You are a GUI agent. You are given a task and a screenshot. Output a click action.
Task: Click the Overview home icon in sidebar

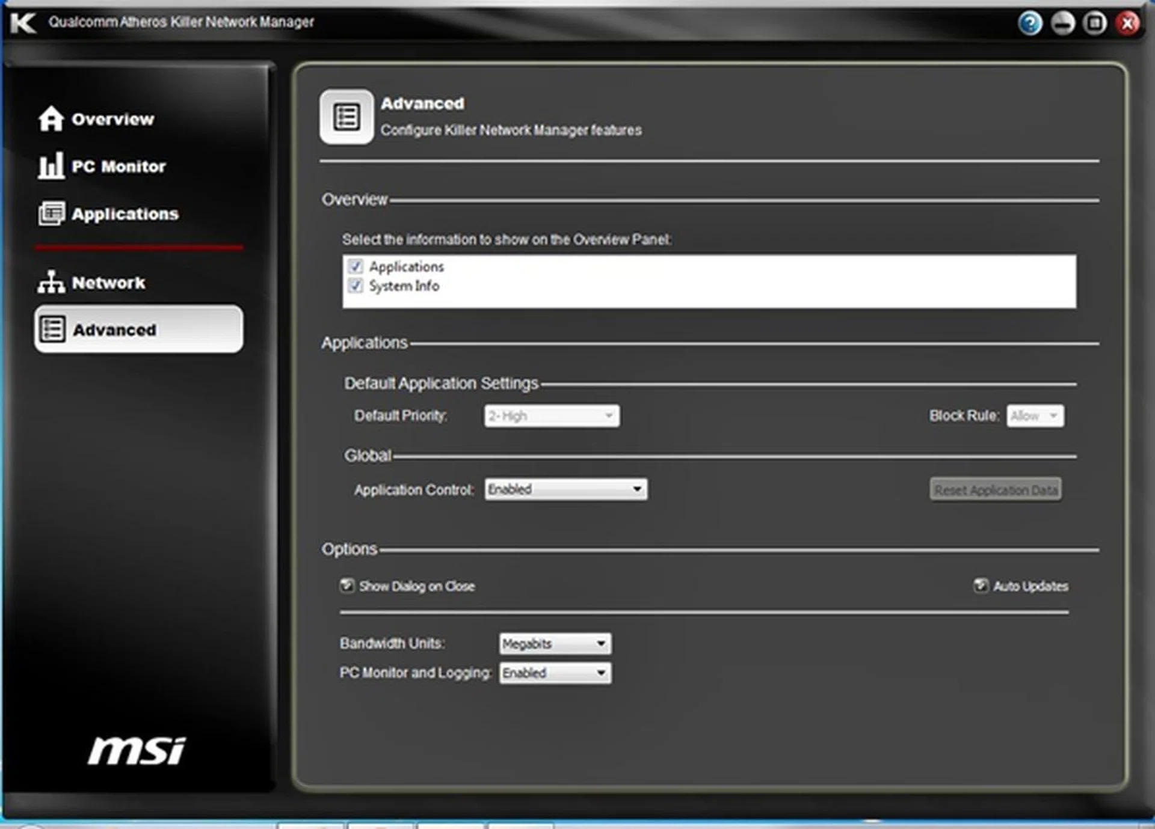51,118
